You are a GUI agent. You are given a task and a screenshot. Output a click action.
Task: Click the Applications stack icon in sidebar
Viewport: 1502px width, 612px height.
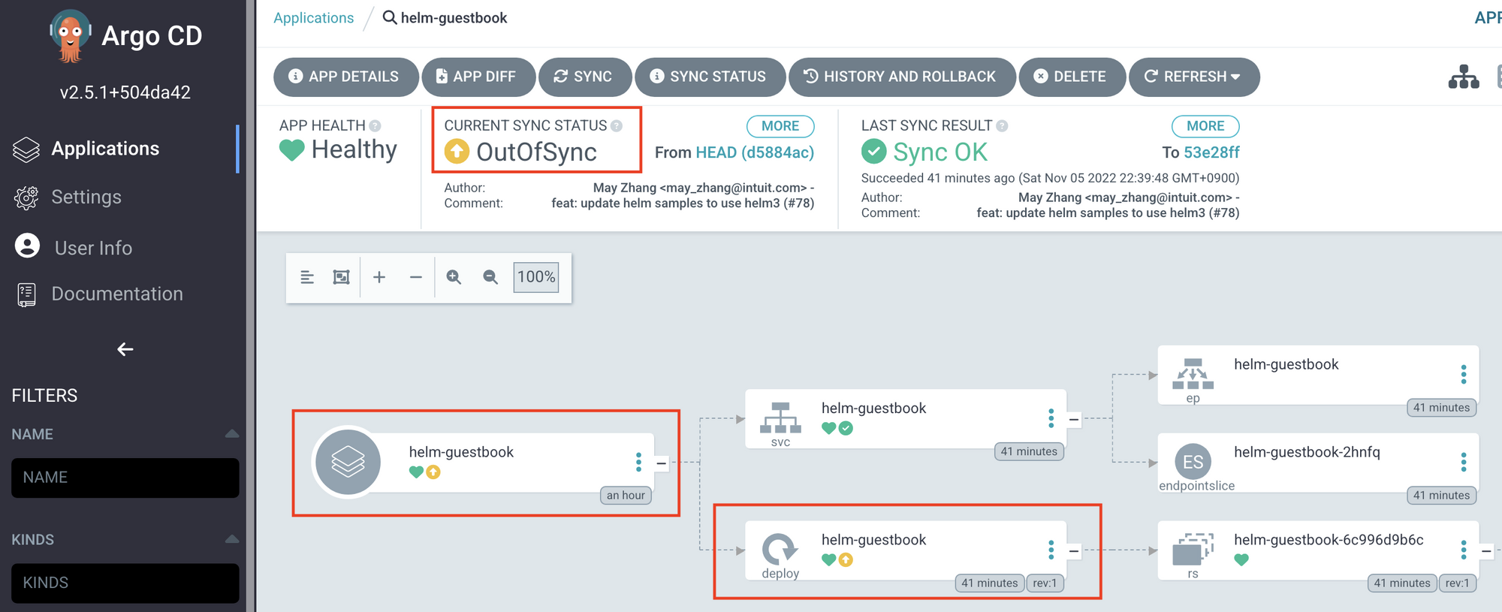(x=26, y=149)
